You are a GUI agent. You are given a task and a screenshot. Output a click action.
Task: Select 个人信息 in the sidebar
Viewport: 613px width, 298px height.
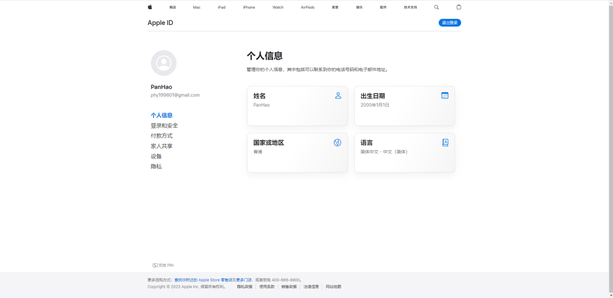click(x=161, y=115)
